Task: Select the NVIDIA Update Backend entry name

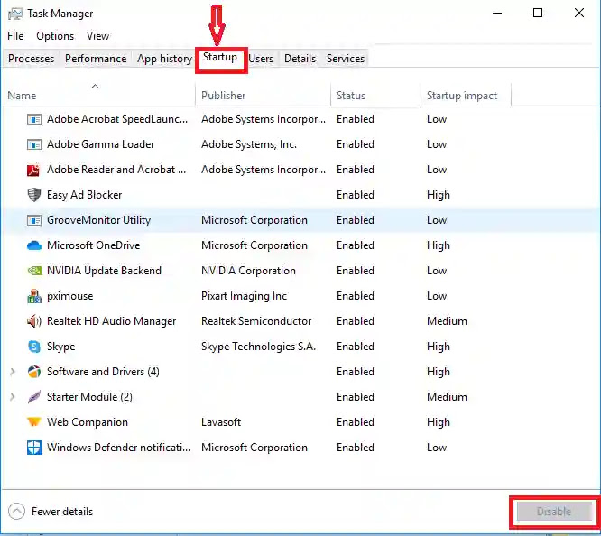Action: click(104, 271)
